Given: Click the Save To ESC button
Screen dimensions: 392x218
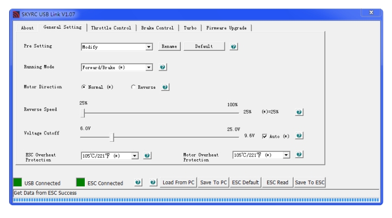Looking at the screenshot, I should point(310,182).
